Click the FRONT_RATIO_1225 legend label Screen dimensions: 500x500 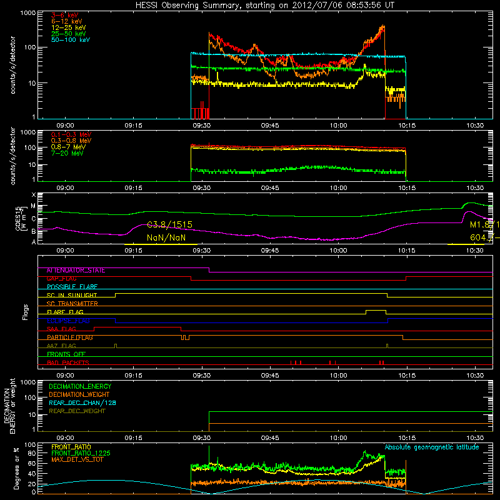click(x=81, y=453)
